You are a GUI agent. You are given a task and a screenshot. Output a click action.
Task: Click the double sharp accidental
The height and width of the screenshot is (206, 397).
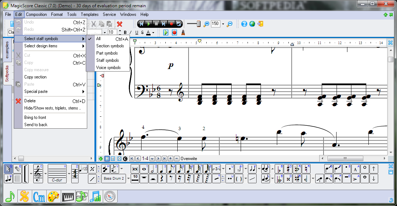click(x=288, y=179)
